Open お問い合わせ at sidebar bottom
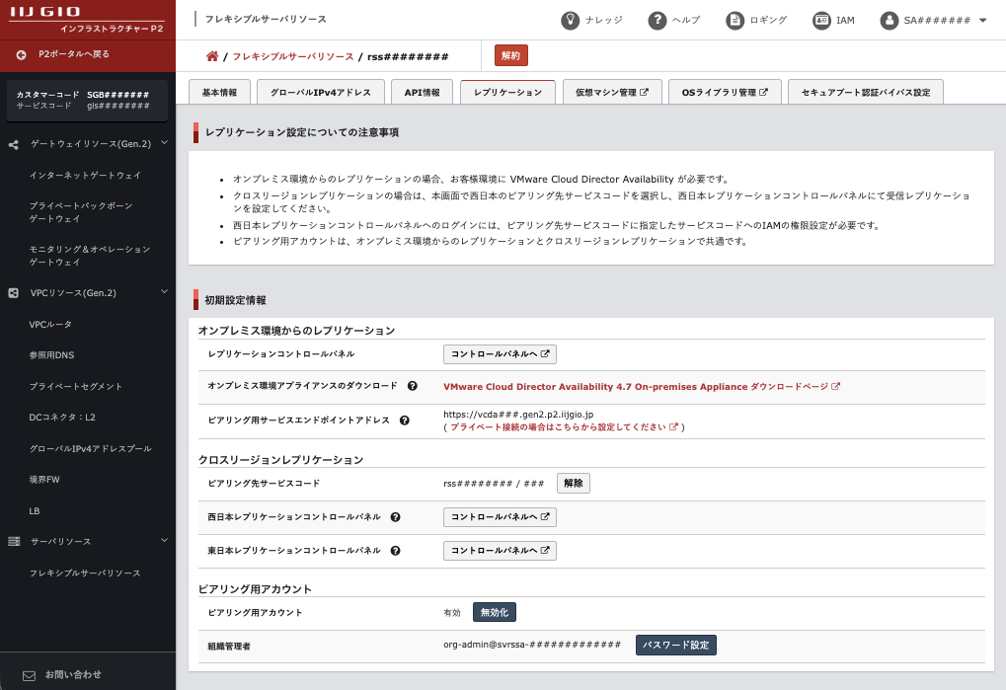The image size is (1006, 690). 73,674
